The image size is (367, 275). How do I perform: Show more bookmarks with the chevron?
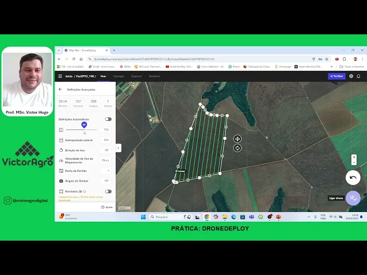coord(331,66)
